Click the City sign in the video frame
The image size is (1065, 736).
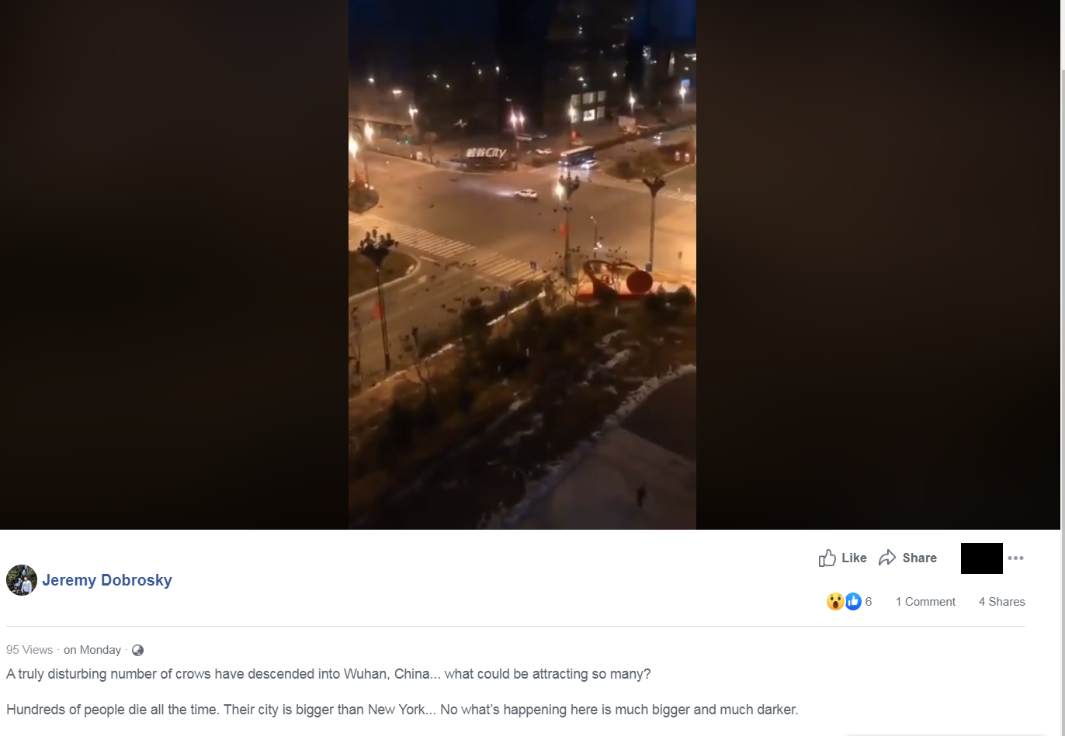(x=486, y=153)
